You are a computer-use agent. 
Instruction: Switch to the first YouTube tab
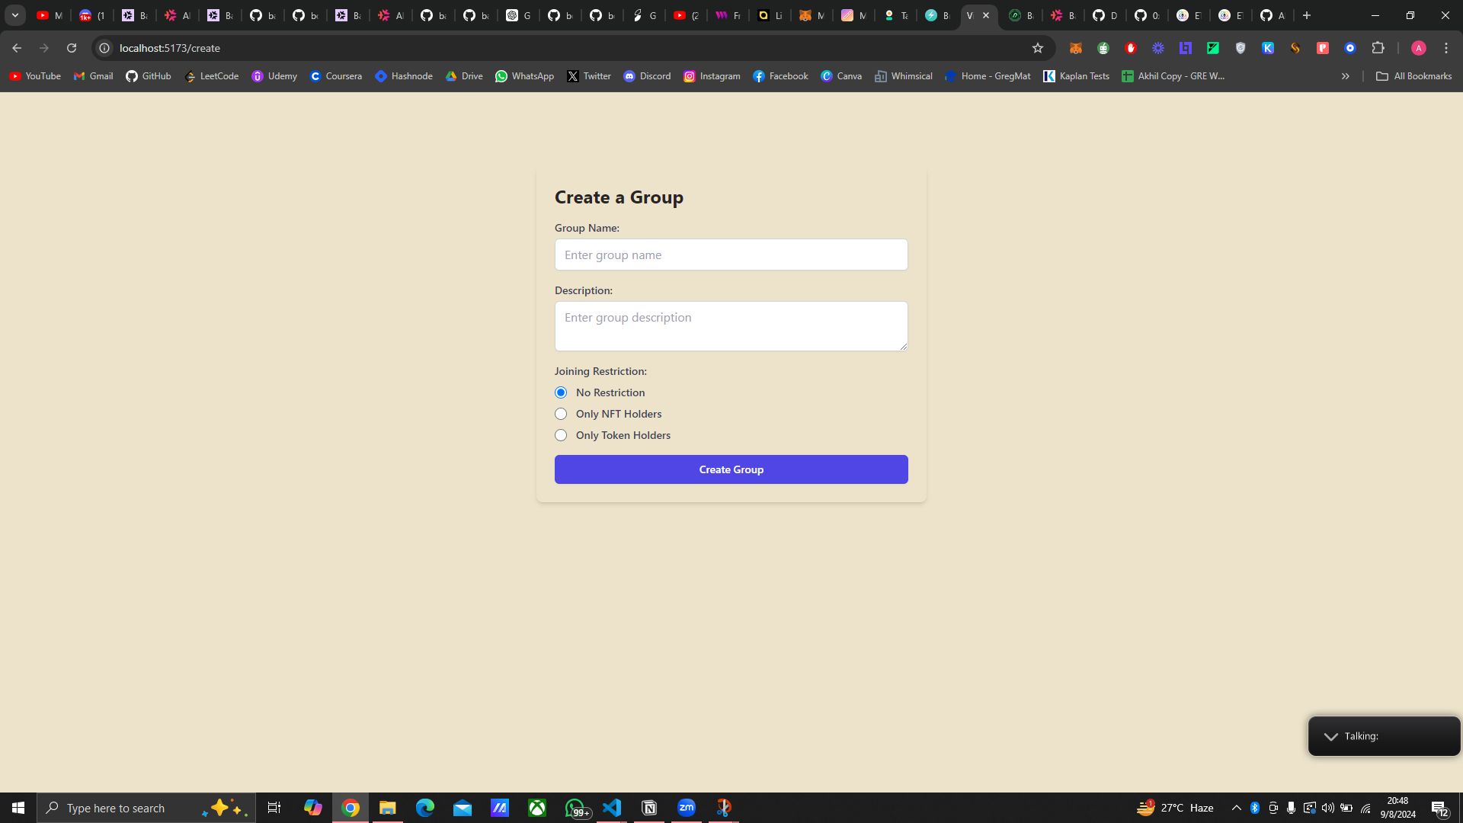click(x=49, y=15)
